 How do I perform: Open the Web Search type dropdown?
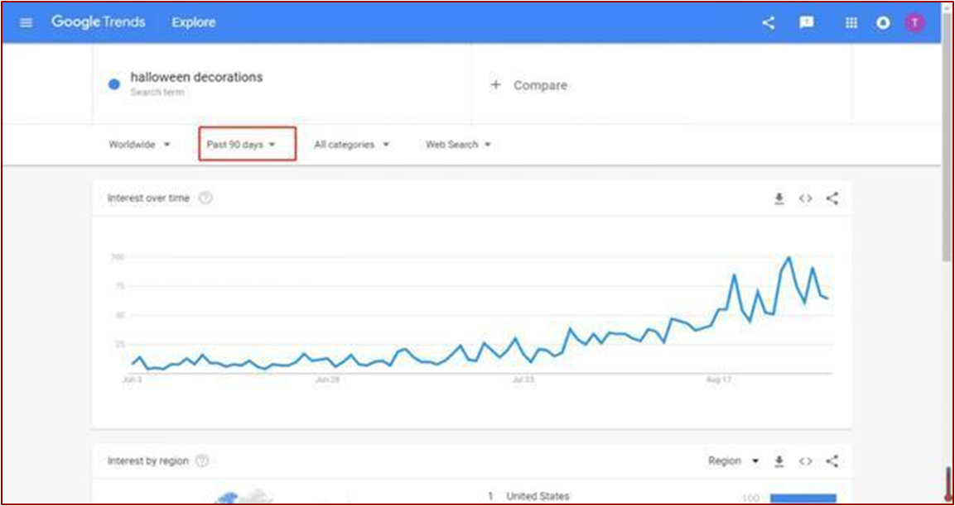[458, 145]
